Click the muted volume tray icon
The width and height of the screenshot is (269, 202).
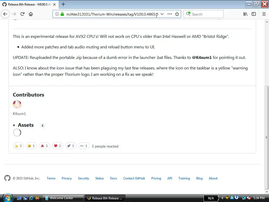(249, 198)
